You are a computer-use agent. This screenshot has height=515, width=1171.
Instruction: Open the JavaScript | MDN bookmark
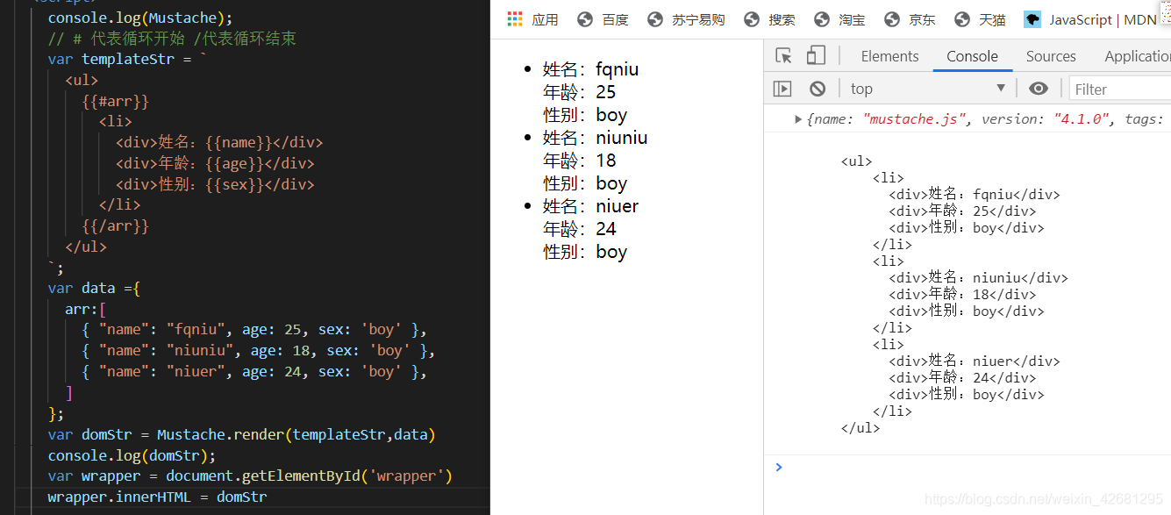point(1090,19)
